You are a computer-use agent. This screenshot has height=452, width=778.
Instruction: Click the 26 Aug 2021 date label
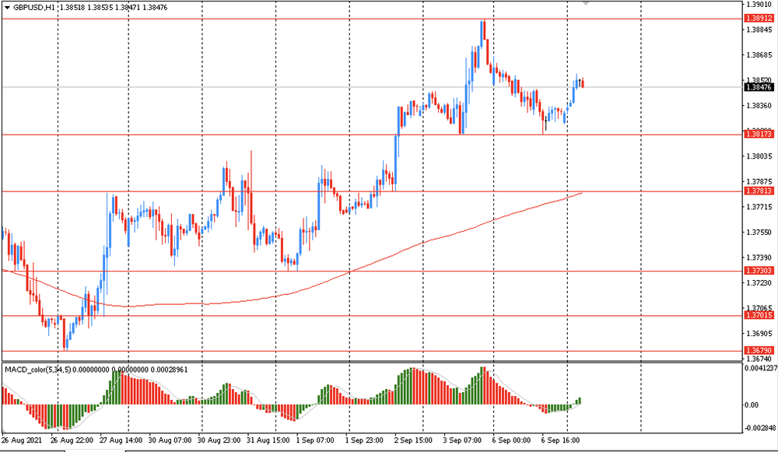pos(21,440)
